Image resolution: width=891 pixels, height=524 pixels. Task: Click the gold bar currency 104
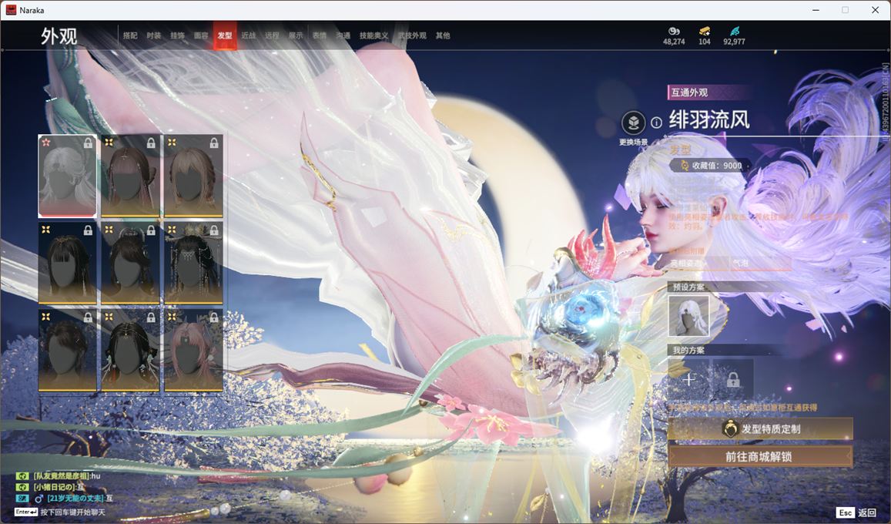tap(705, 35)
